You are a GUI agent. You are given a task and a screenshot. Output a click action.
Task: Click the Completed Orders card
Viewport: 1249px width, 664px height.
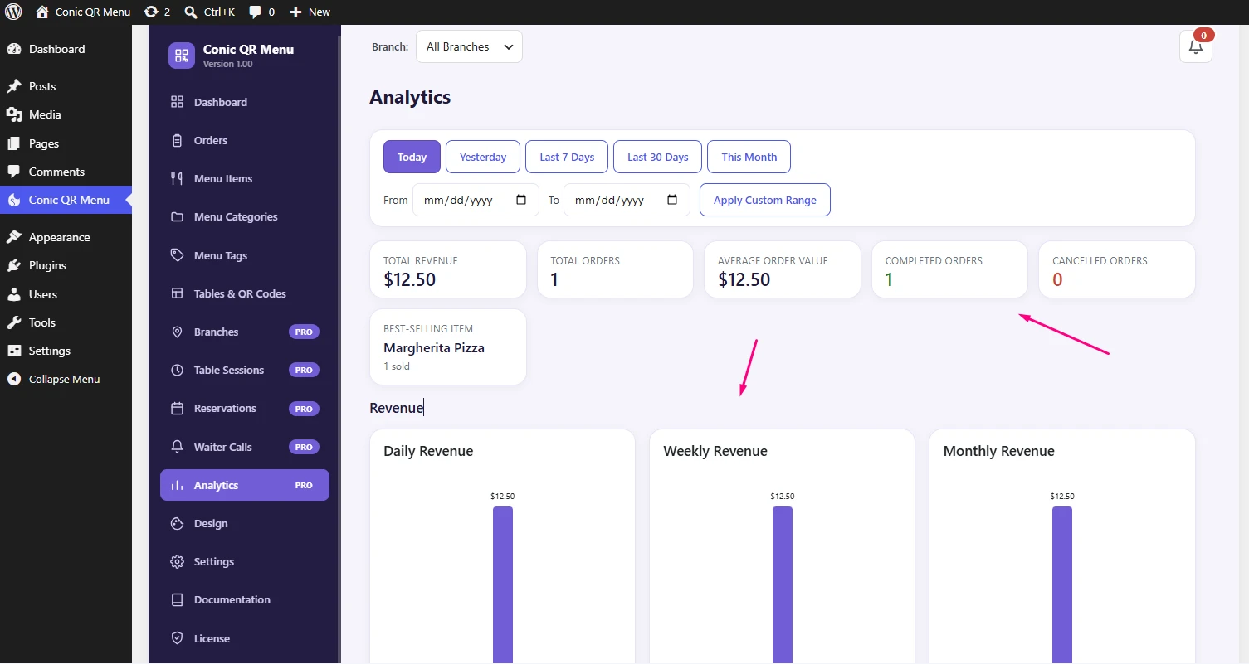pyautogui.click(x=949, y=269)
